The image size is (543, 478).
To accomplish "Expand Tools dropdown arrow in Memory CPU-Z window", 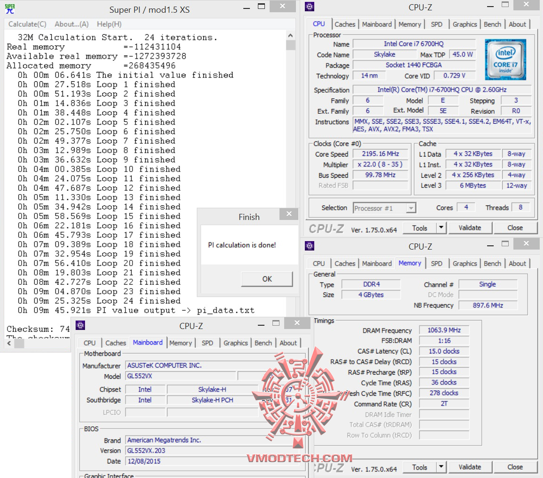I will 441,467.
